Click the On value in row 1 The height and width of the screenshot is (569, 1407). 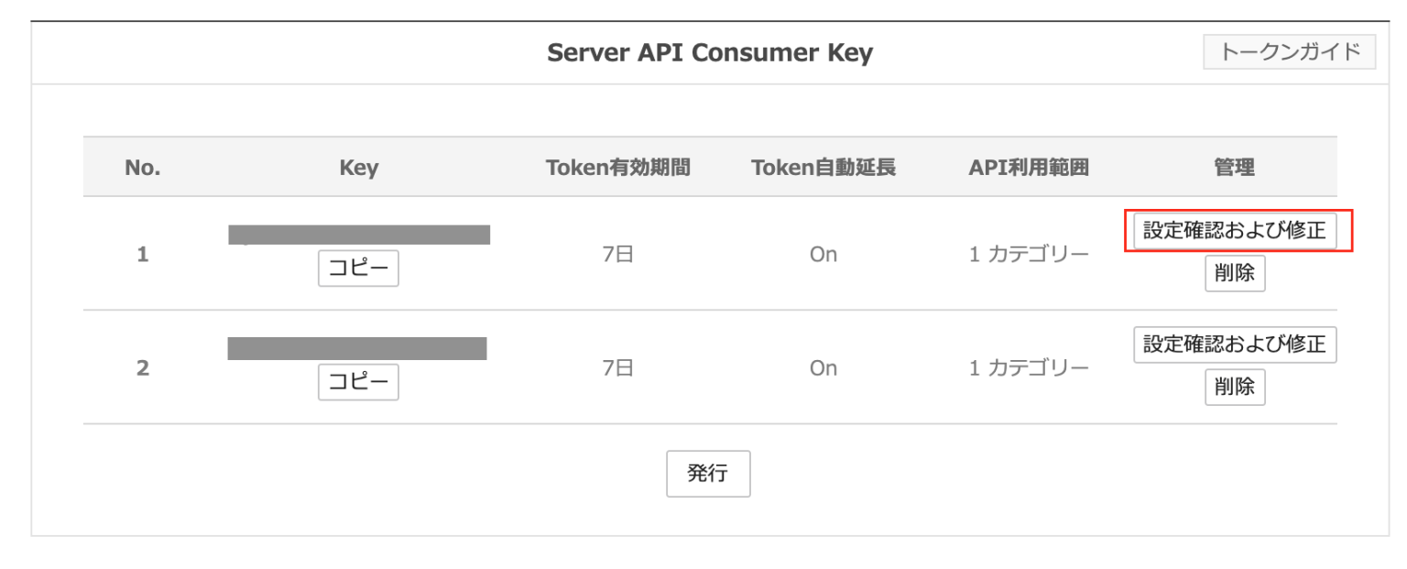click(x=823, y=255)
